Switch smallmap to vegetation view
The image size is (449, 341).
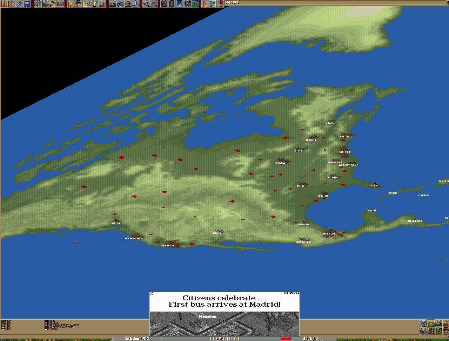pyautogui.click(x=438, y=331)
